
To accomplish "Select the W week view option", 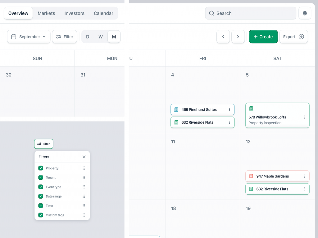I will pyautogui.click(x=101, y=37).
